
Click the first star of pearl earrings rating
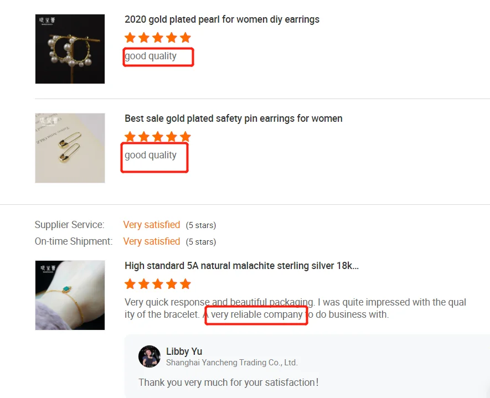click(x=130, y=38)
